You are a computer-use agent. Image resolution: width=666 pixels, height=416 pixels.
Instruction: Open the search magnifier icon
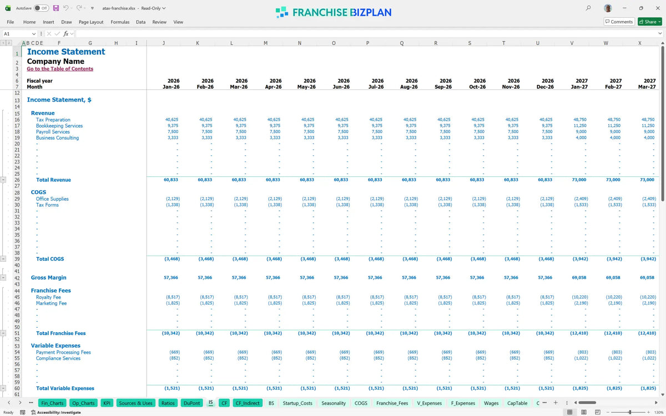pyautogui.click(x=588, y=8)
